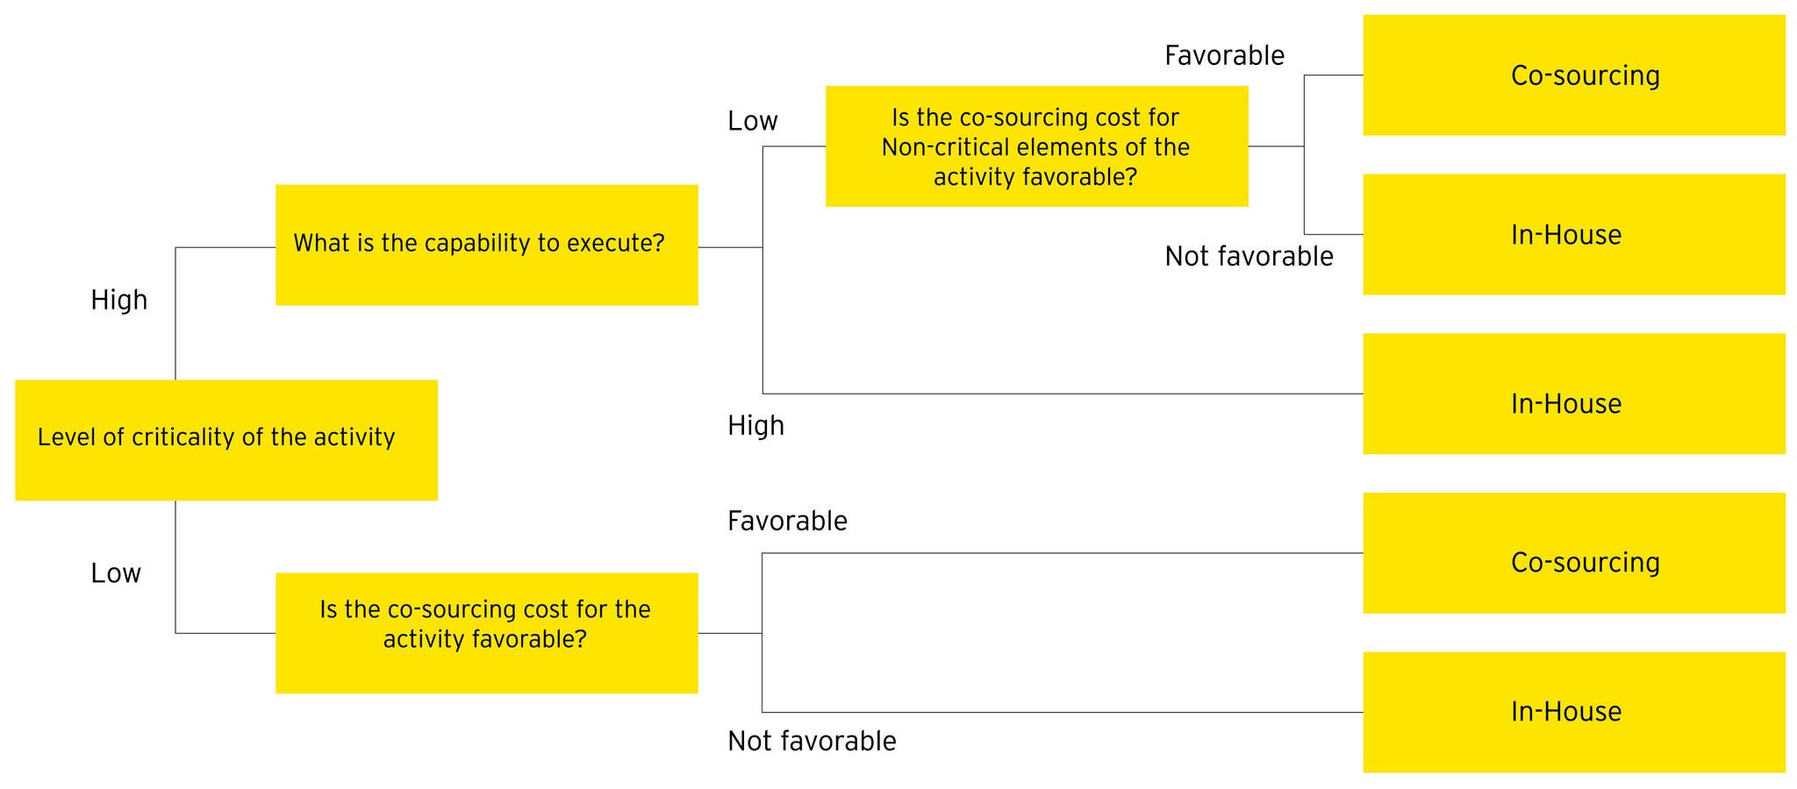The image size is (1797, 789).
Task: Click the In-House box for High capability
Action: [1573, 394]
